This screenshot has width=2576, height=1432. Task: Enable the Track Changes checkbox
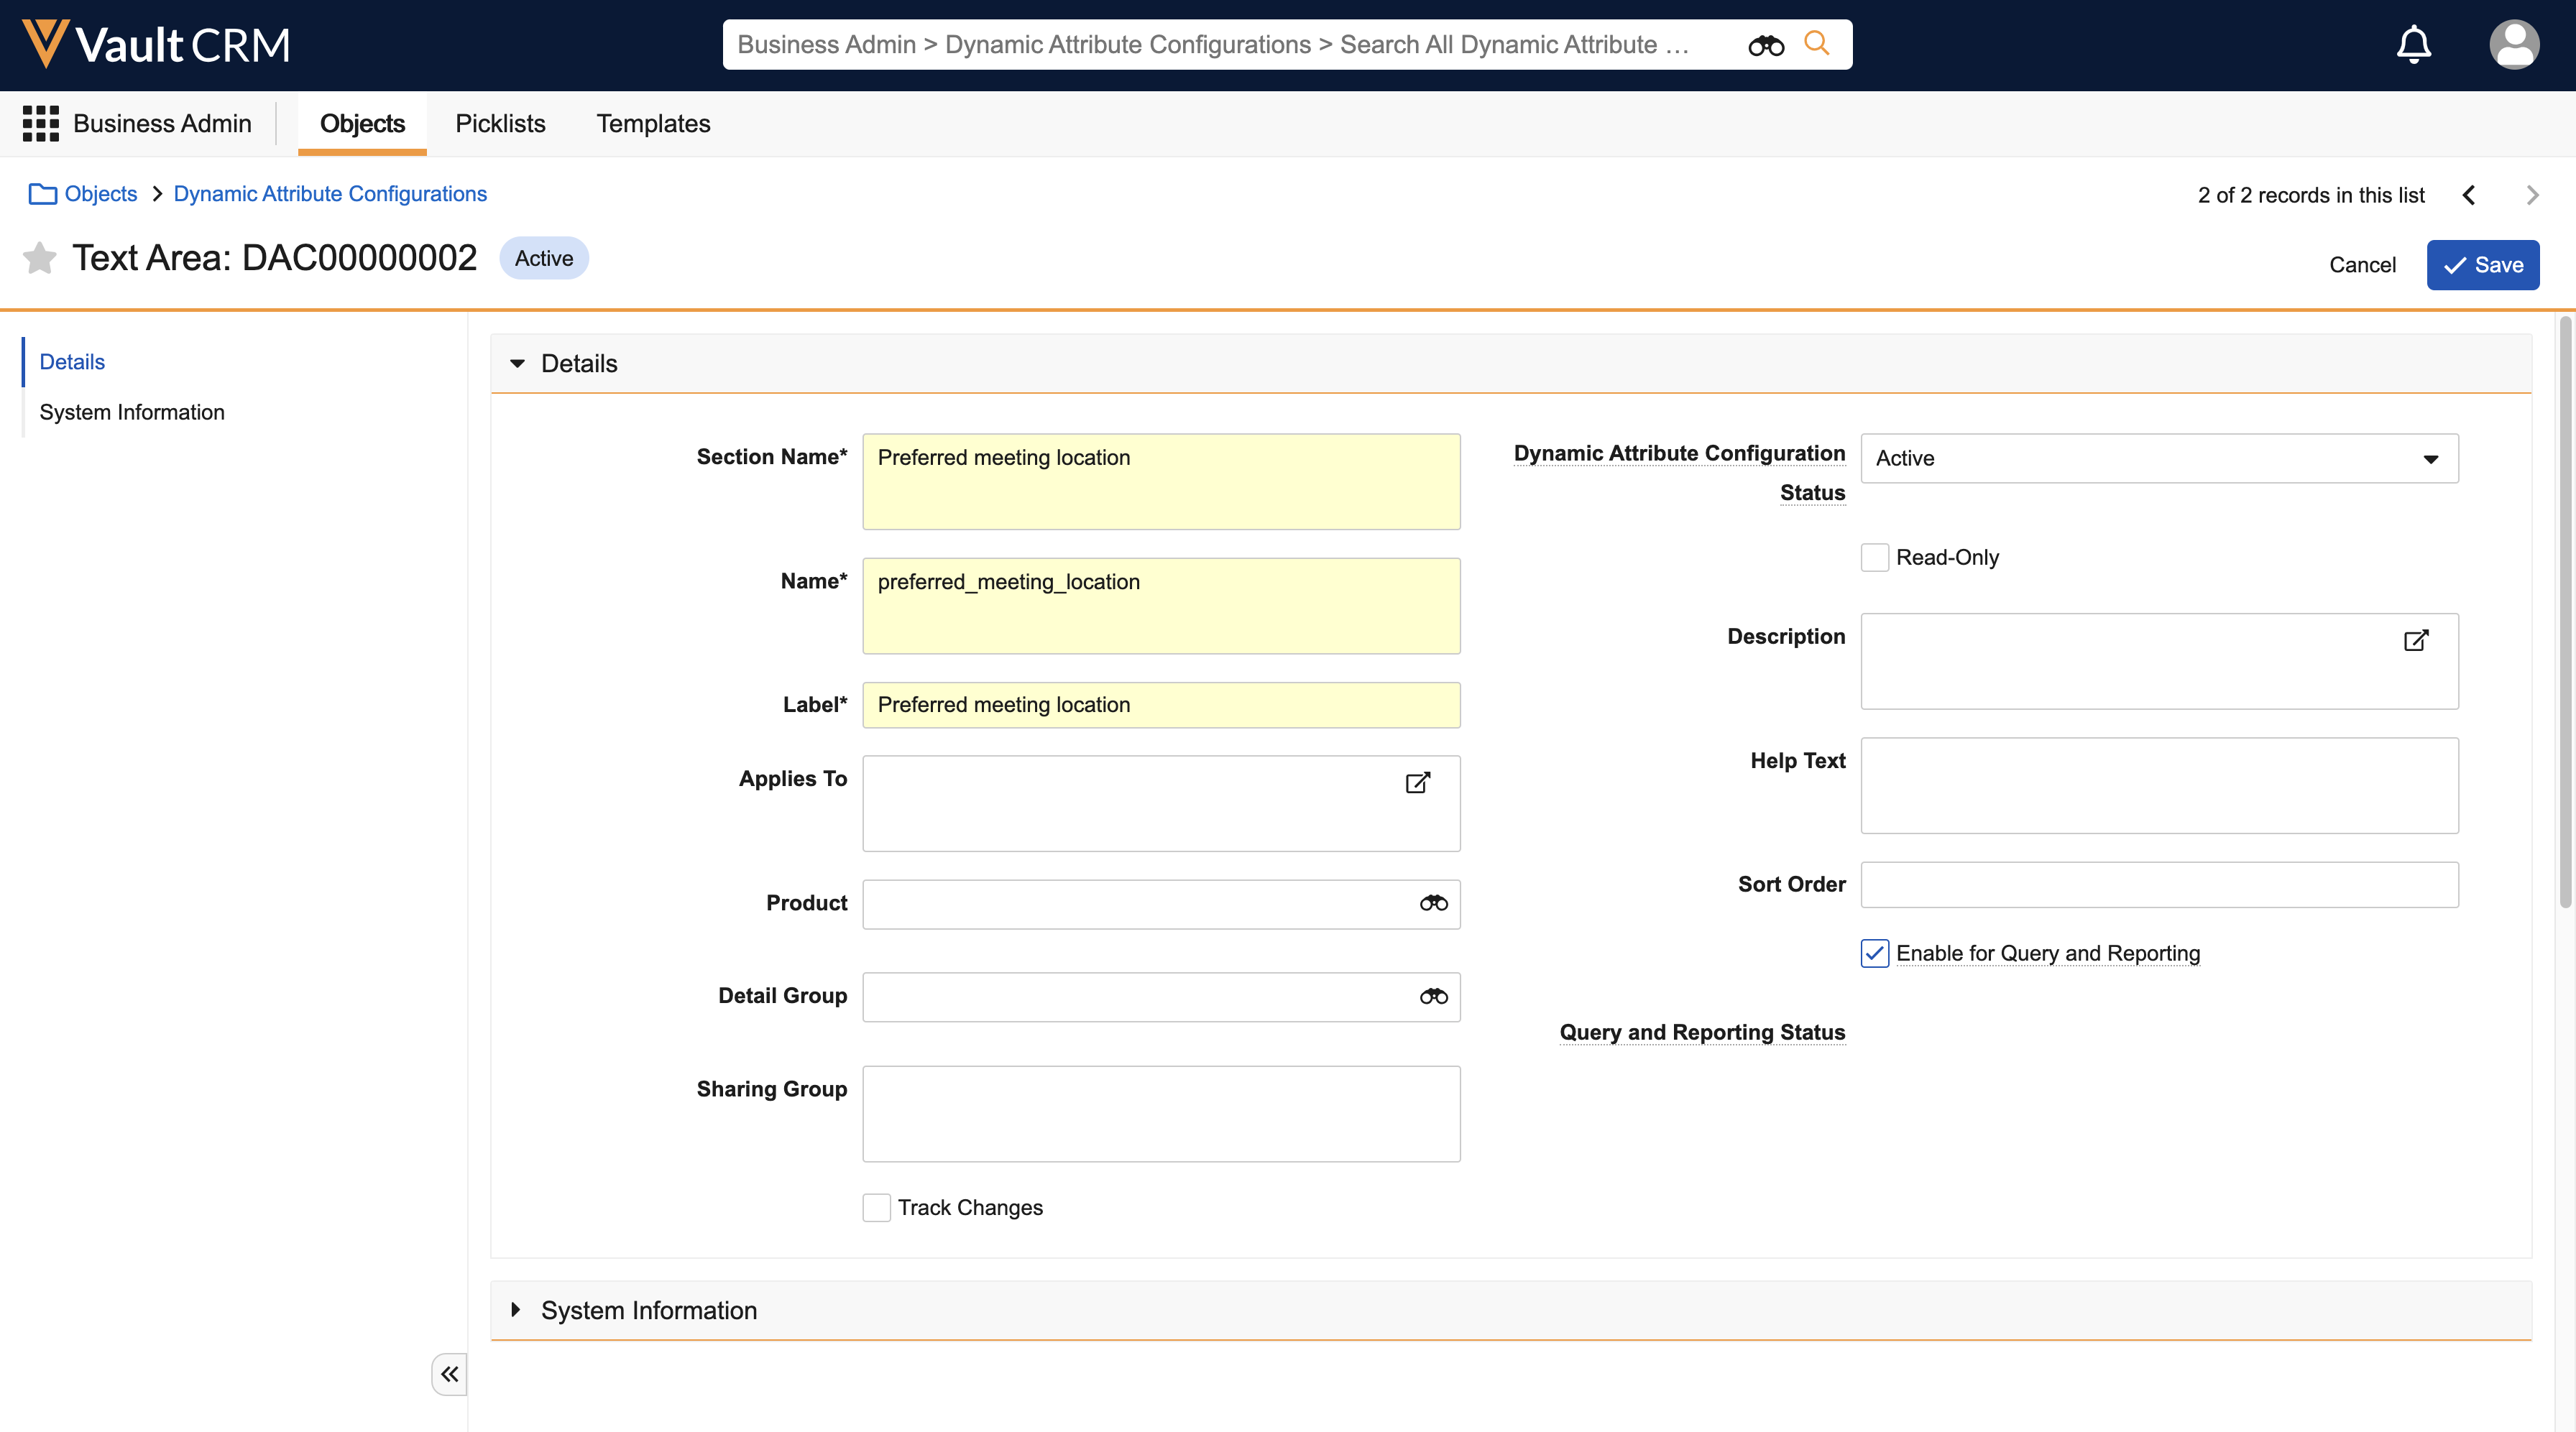click(876, 1207)
